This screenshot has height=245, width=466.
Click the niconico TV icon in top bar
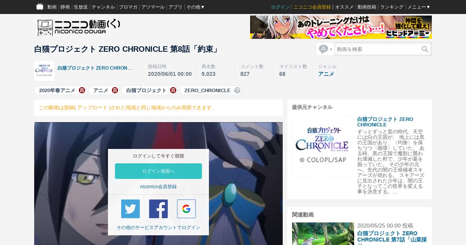click(40, 7)
